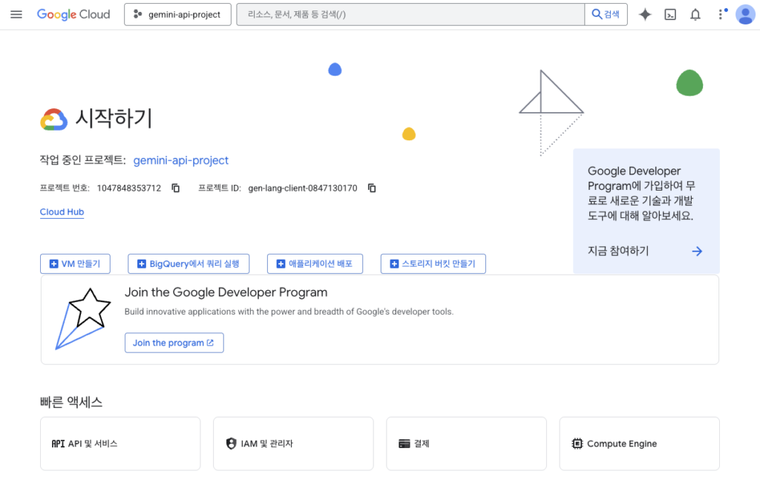This screenshot has height=480, width=760.
Task: Click the resource search input field
Action: pyautogui.click(x=410, y=15)
